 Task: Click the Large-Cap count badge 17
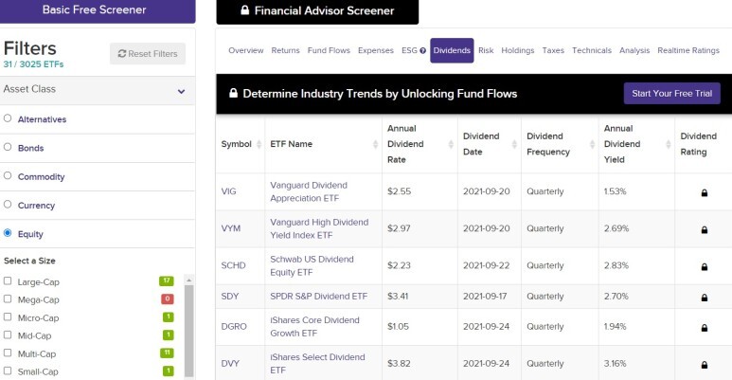click(167, 280)
